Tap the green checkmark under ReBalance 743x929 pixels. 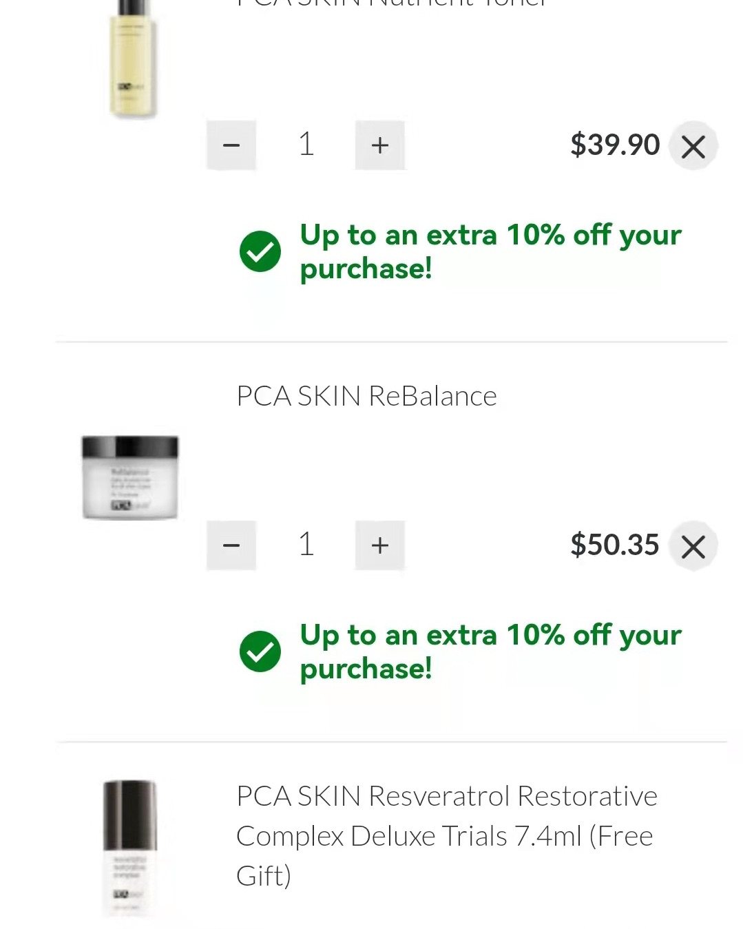coord(260,651)
